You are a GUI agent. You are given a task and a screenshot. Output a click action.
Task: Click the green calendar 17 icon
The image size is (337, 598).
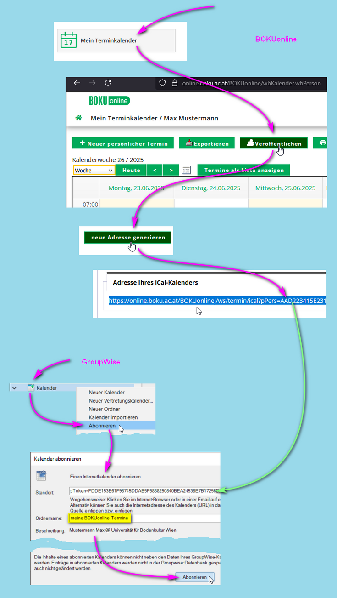69,40
